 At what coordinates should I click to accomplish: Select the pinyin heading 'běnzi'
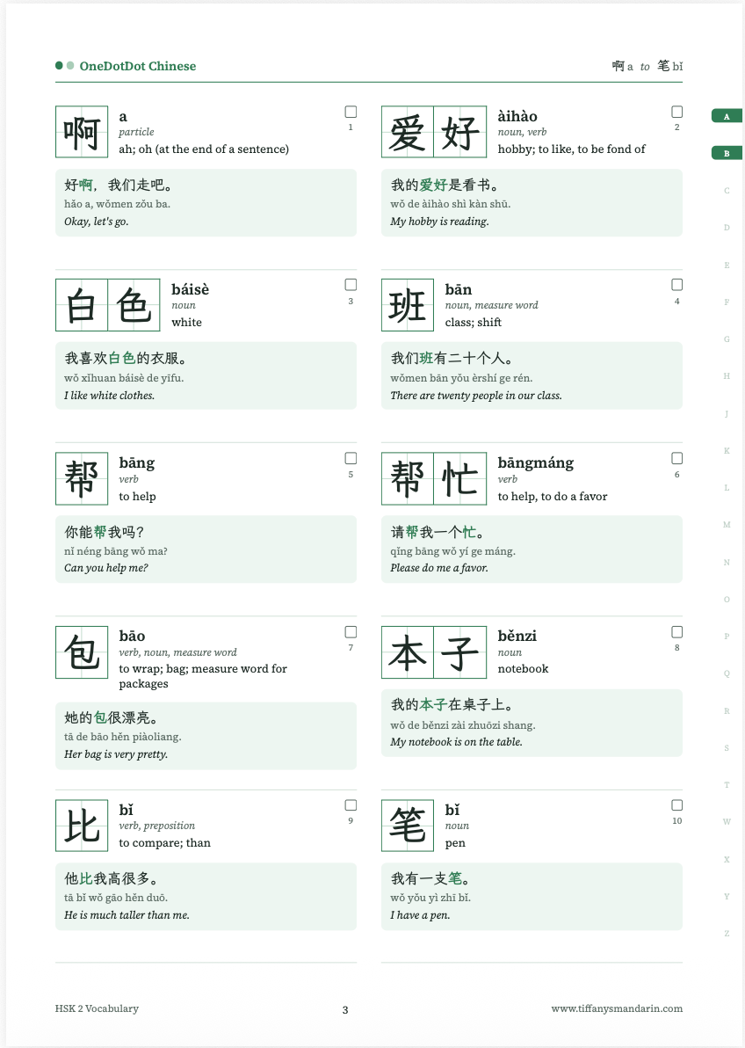coord(517,636)
